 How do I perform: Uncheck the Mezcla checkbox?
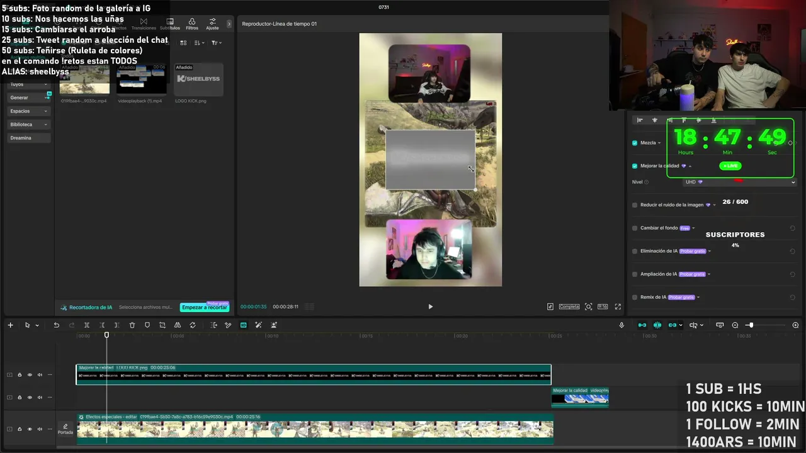click(635, 143)
